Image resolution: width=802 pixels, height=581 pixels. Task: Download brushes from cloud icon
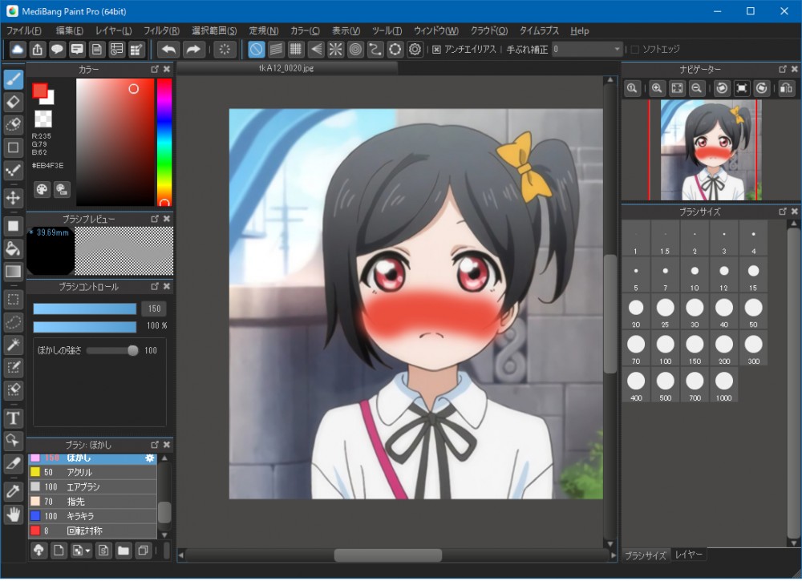point(38,551)
